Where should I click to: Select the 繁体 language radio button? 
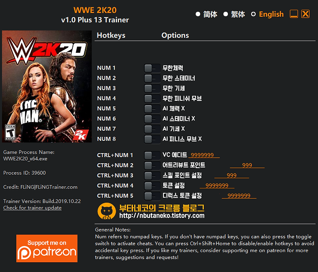(226, 14)
